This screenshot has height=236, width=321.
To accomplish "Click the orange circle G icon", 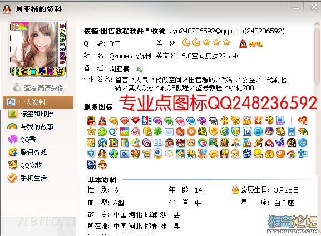I will click(191, 132).
